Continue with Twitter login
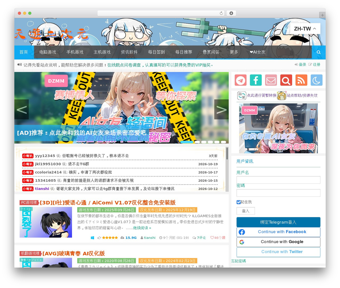Image resolution: width=340 pixels, height=288 pixels. [278, 252]
